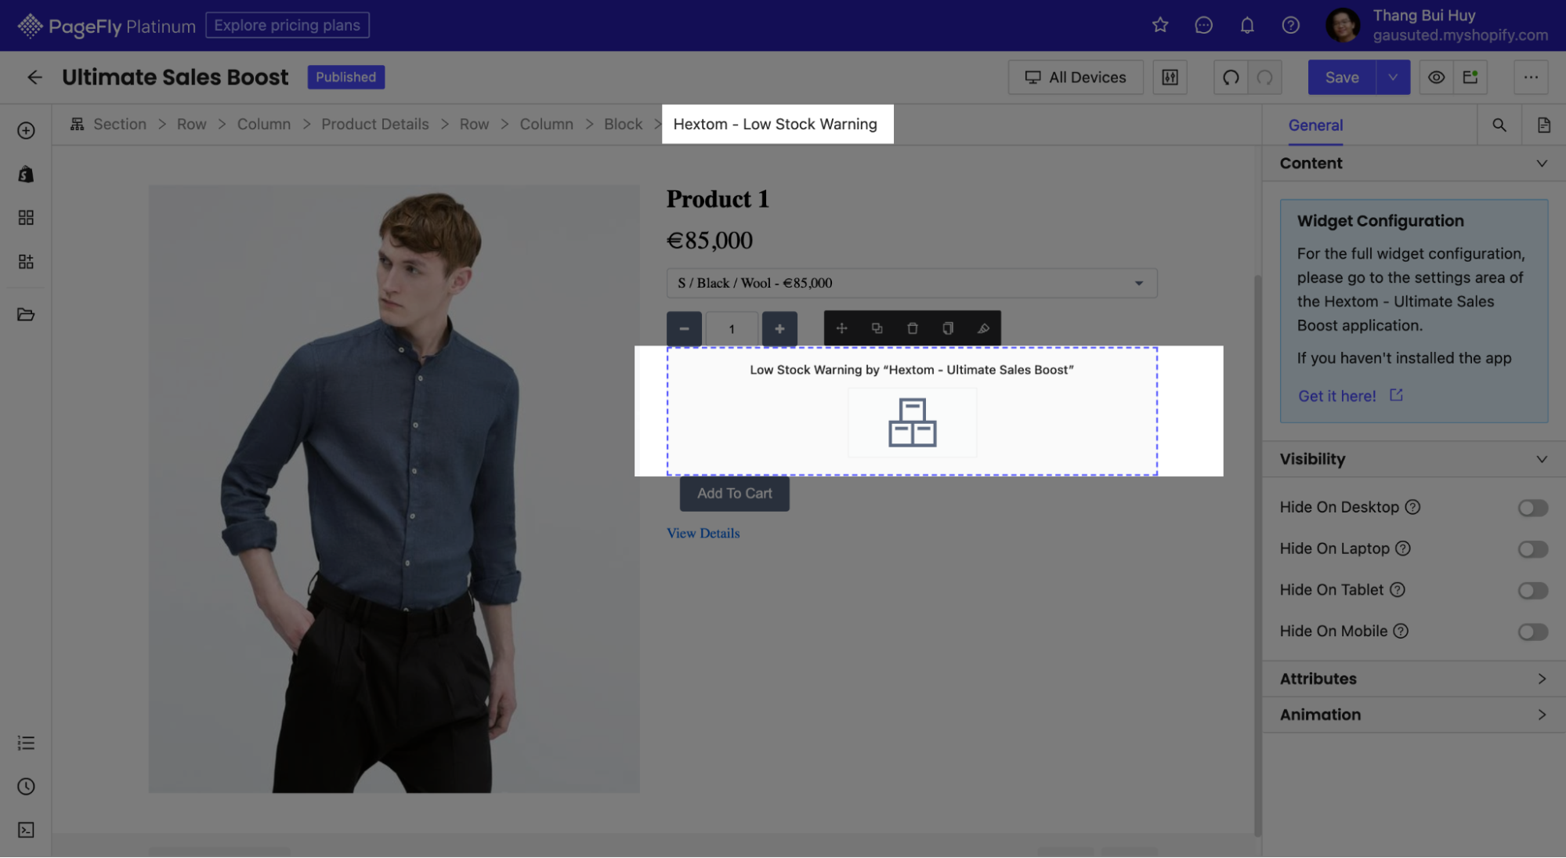Open the notifications bell icon

tap(1247, 25)
